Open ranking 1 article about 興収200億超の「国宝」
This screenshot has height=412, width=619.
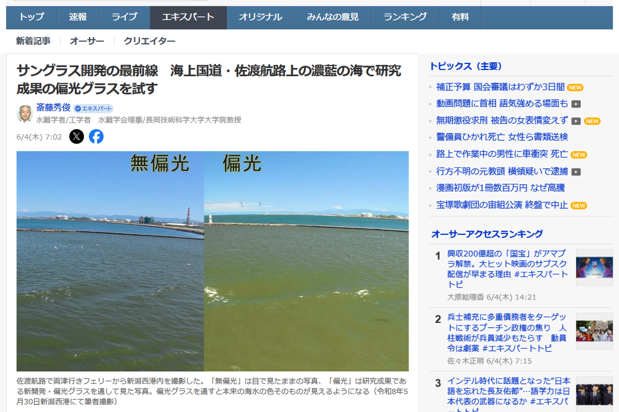click(x=508, y=269)
